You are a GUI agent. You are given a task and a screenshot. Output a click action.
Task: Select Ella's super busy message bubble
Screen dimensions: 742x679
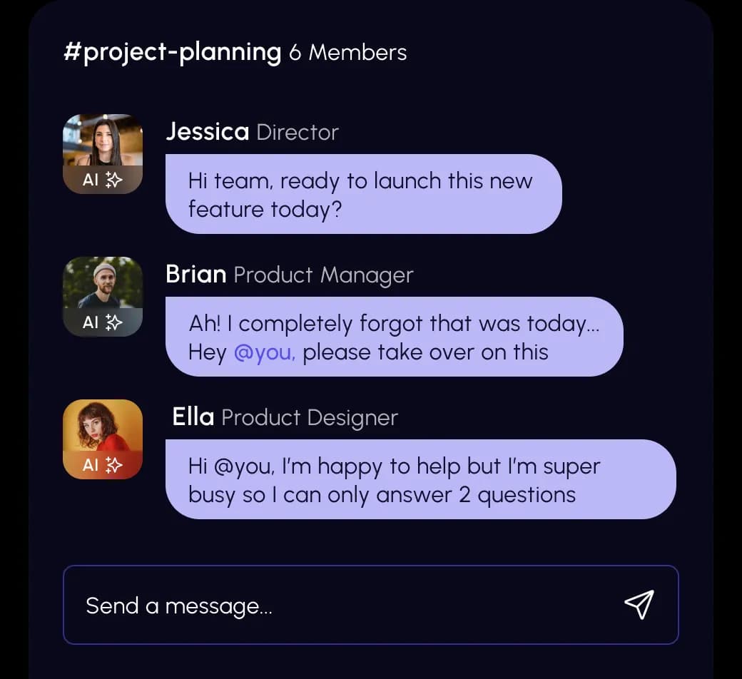click(x=420, y=479)
